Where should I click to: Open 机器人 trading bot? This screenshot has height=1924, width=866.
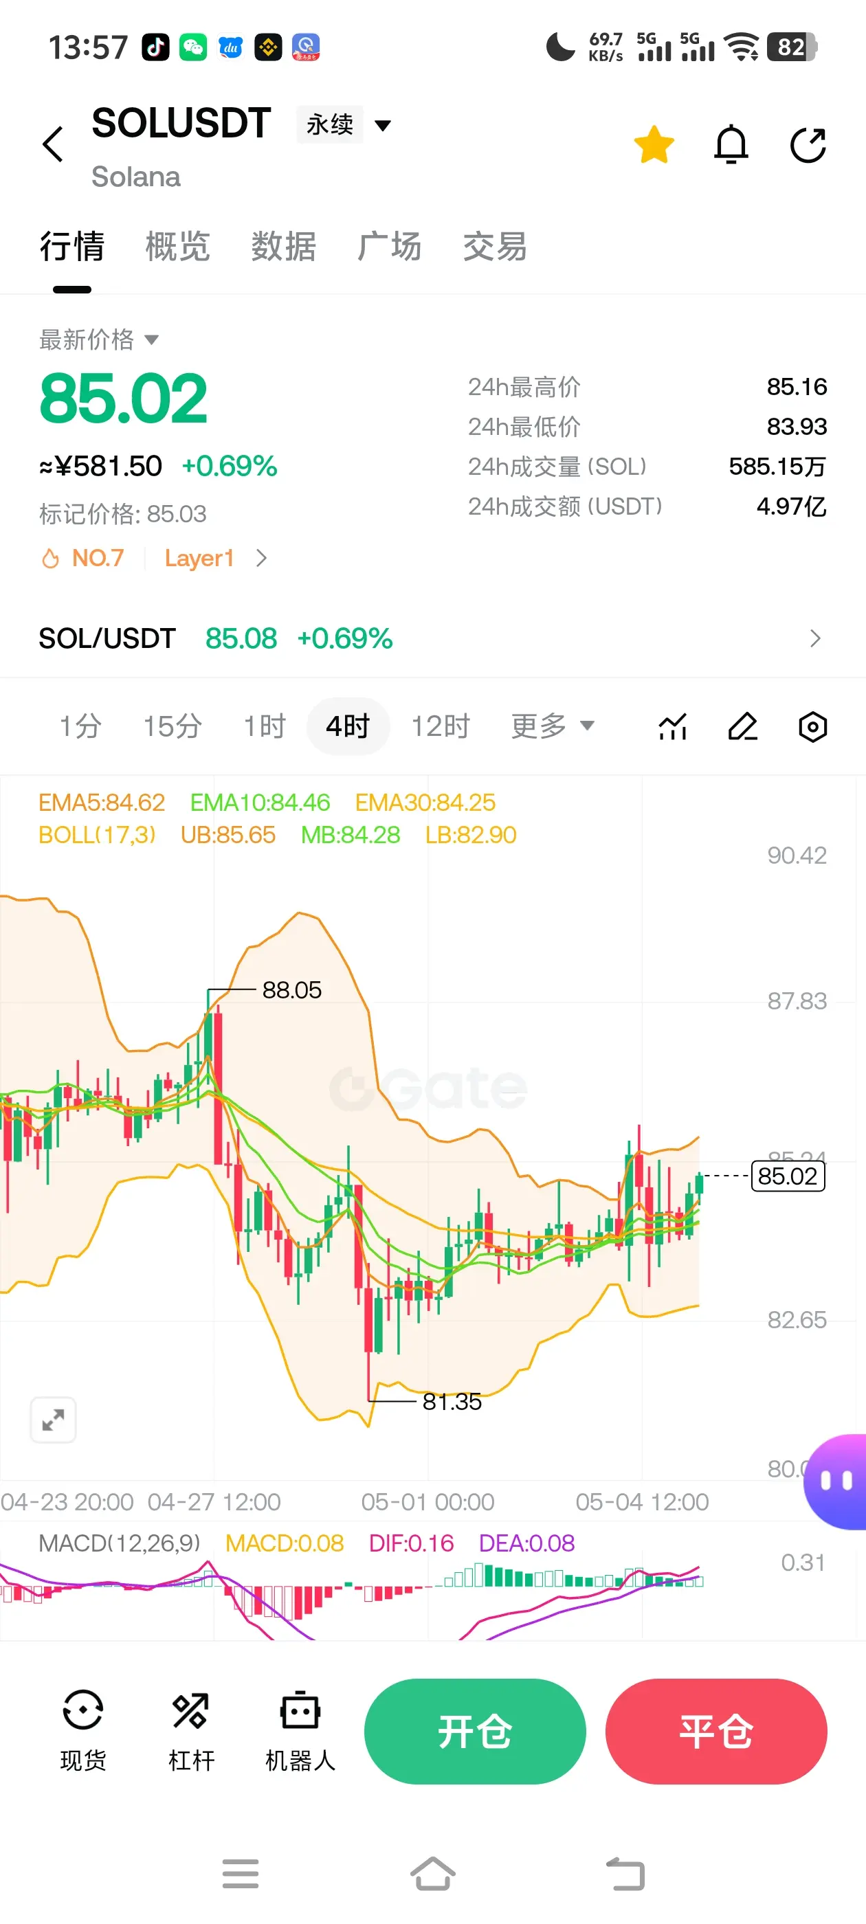[300, 1730]
